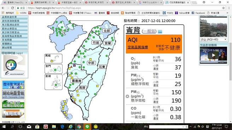Open the 聯合新聞網 bookmark
This screenshot has width=232, height=130.
[x=128, y=13]
